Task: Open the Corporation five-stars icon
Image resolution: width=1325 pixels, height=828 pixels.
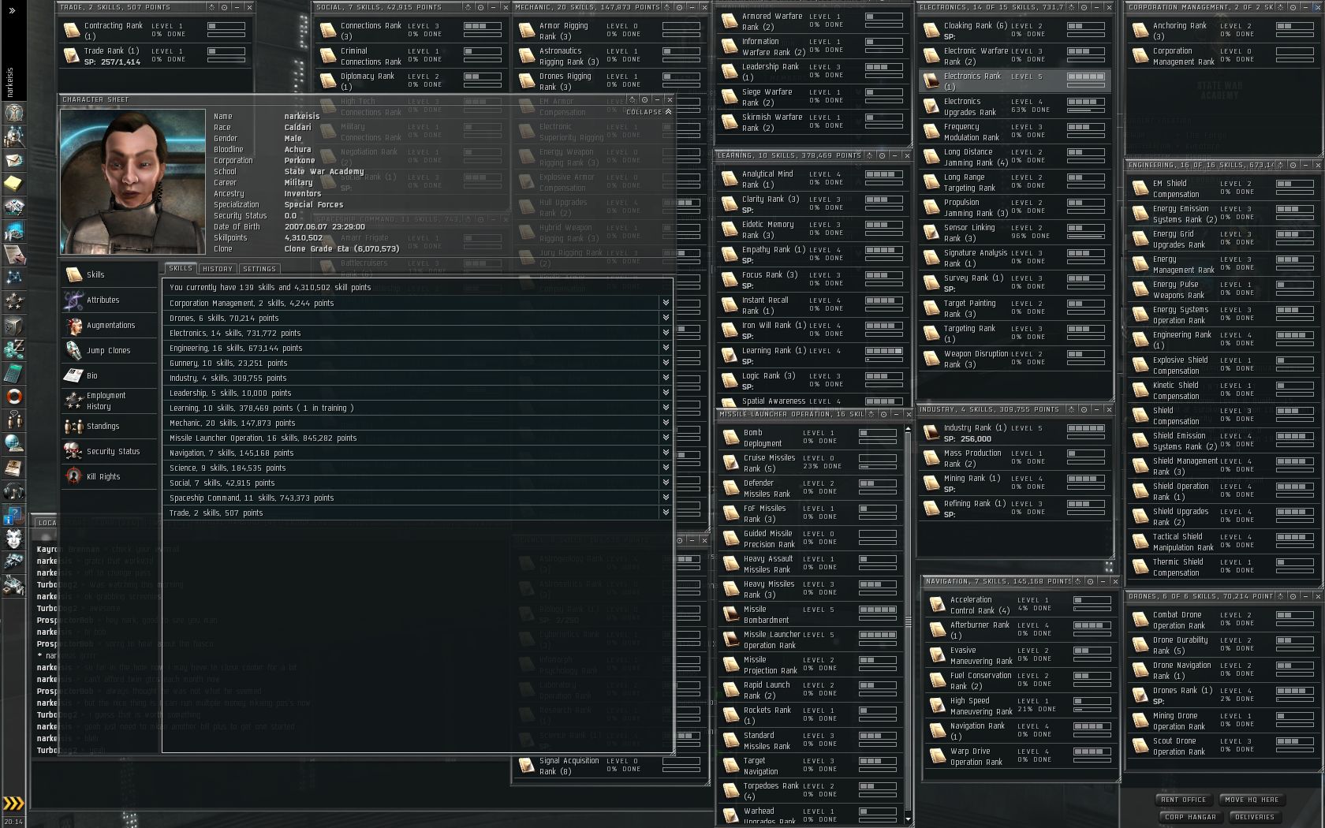Action: [x=13, y=302]
